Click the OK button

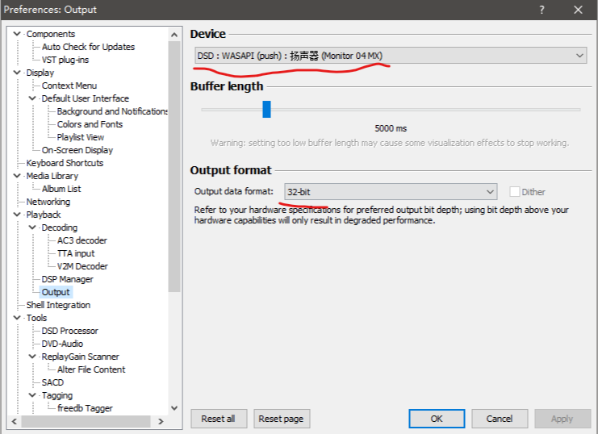436,419
